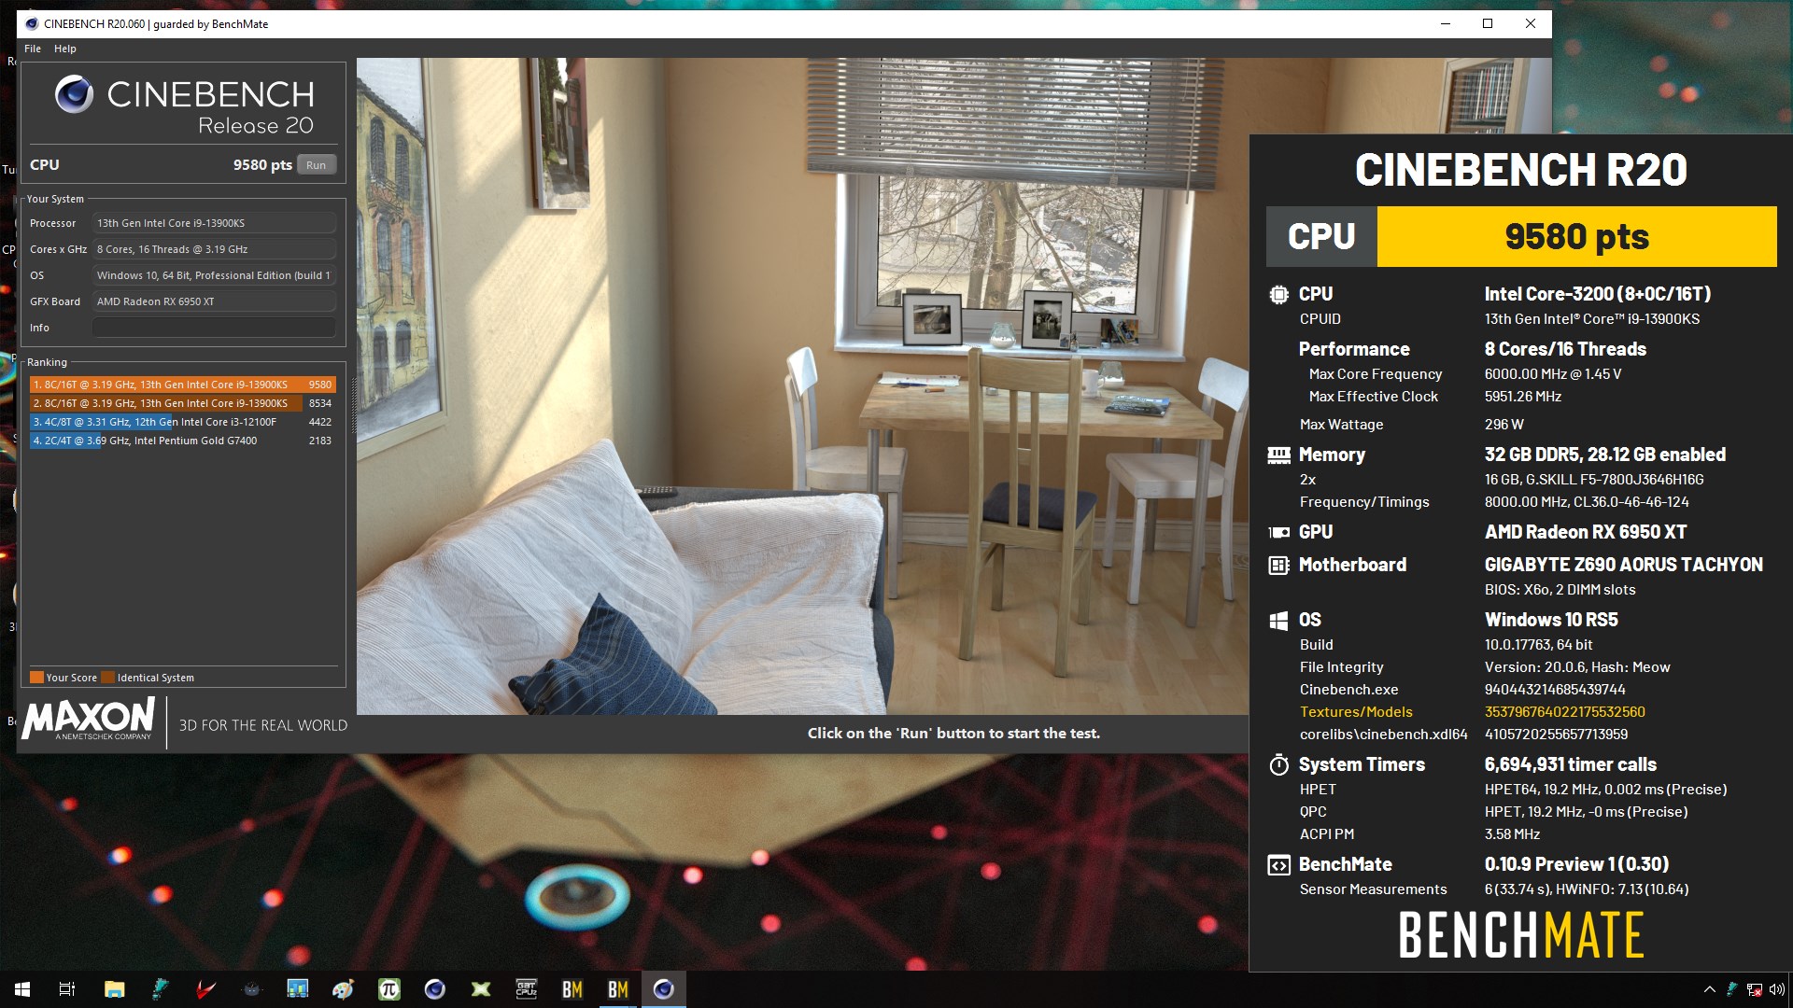1793x1008 pixels.
Task: Click the BENCHMATE logo at panel bottom
Action: 1521,936
